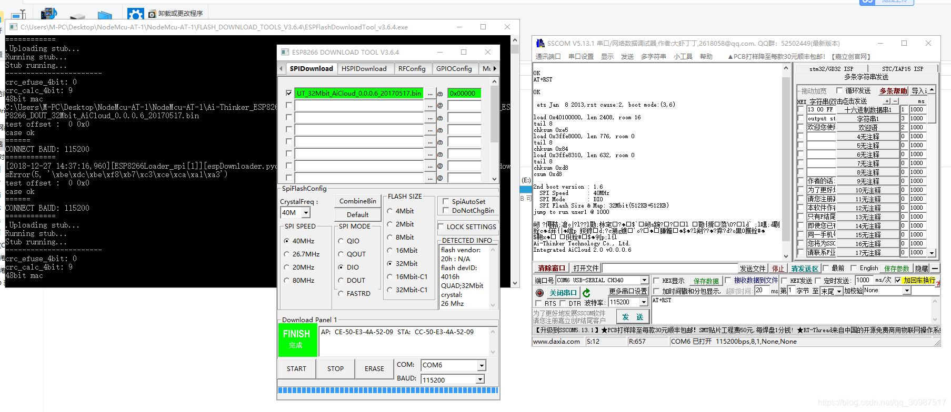Screen dimensions: 951x412
Task: Open the COM6 port dropdown in download tool
Action: (481, 365)
